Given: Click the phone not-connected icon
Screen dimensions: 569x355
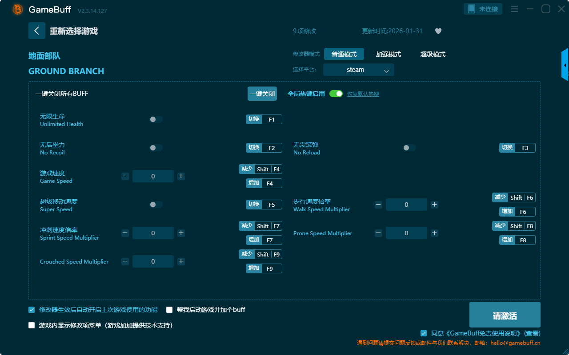Looking at the screenshot, I should (x=472, y=9).
